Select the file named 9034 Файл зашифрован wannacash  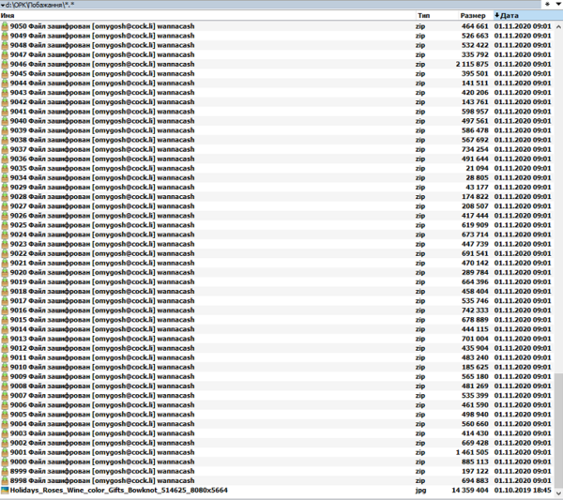[102, 177]
